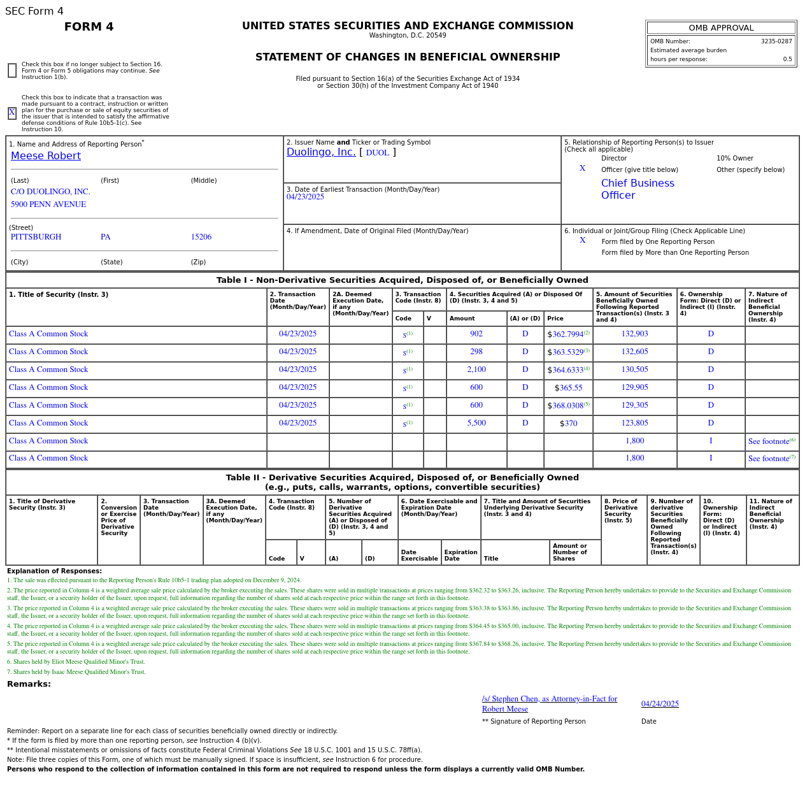The image size is (805, 788).
Task: Click the ownership form D in the 132,903 row
Action: (x=711, y=334)
